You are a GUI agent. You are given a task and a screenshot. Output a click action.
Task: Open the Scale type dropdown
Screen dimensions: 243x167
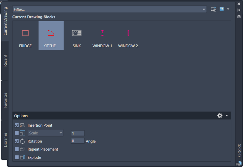[46, 133]
